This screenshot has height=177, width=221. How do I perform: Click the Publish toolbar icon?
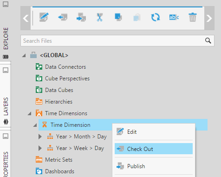[x=81, y=17]
